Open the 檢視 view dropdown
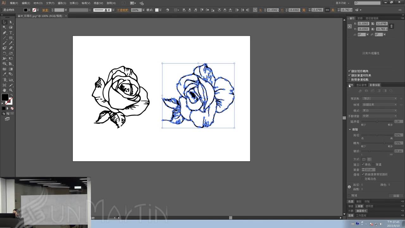Viewport: 405px width, 228px height. click(x=379, y=104)
